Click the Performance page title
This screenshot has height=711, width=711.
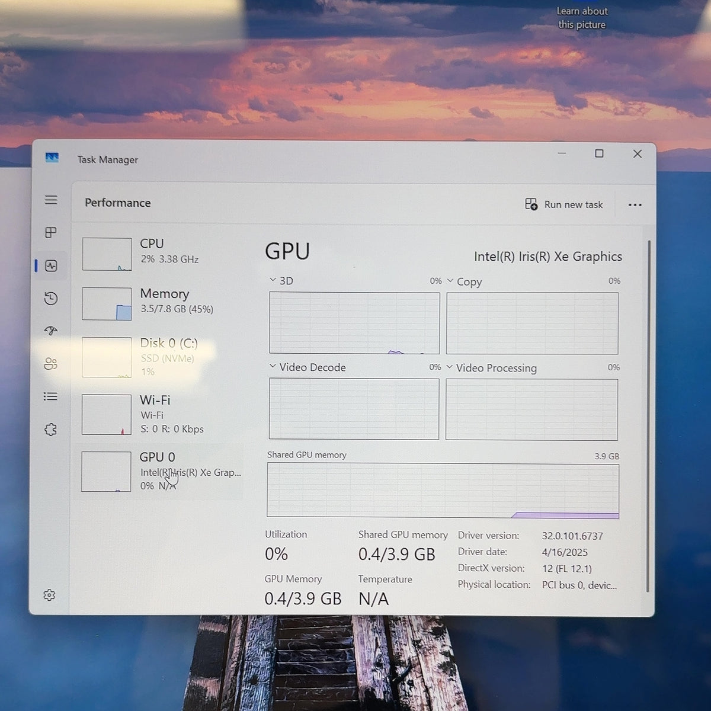click(x=118, y=203)
